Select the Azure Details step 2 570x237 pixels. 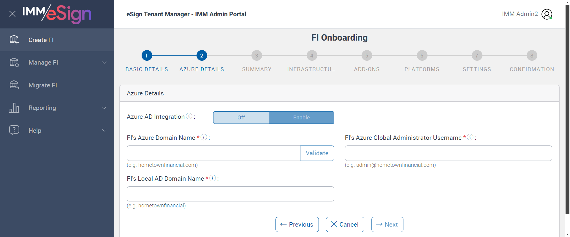202,55
